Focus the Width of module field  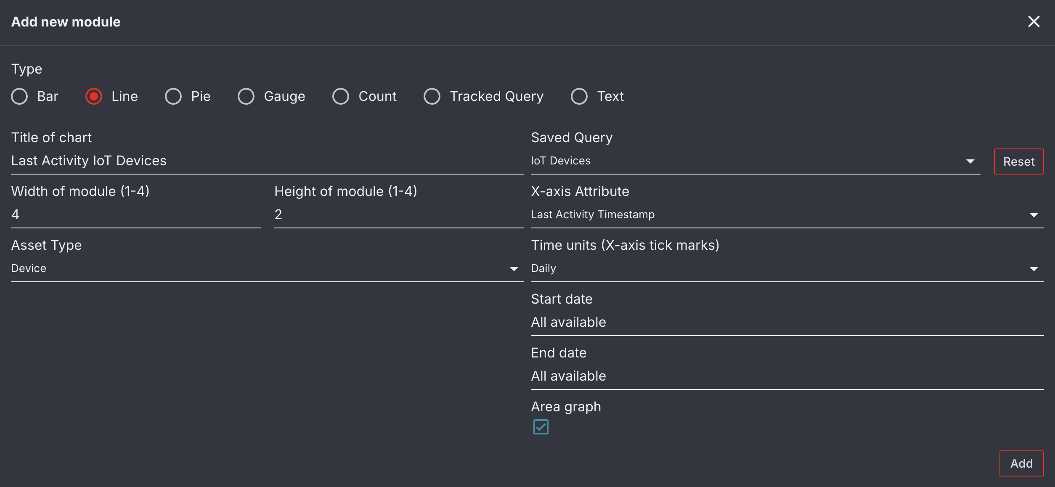coord(135,215)
